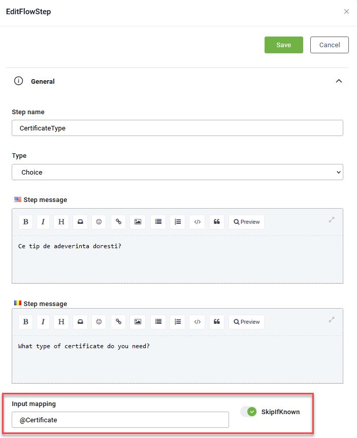This screenshot has width=357, height=438.
Task: Click the Input mapping field with @Certificate
Action: tap(120, 420)
